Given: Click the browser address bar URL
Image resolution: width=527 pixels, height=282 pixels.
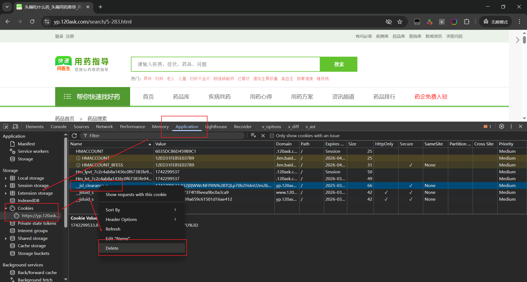Looking at the screenshot, I should 92,22.
